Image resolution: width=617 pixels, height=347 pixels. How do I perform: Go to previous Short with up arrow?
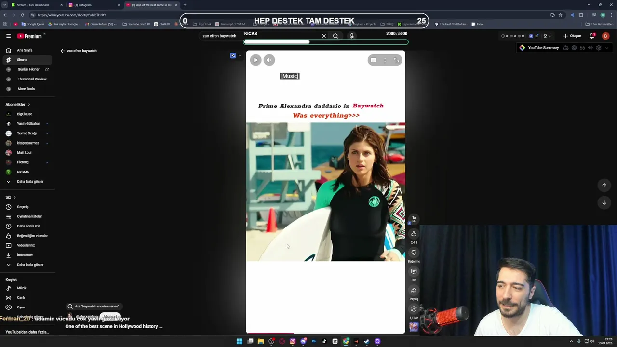pos(604,186)
